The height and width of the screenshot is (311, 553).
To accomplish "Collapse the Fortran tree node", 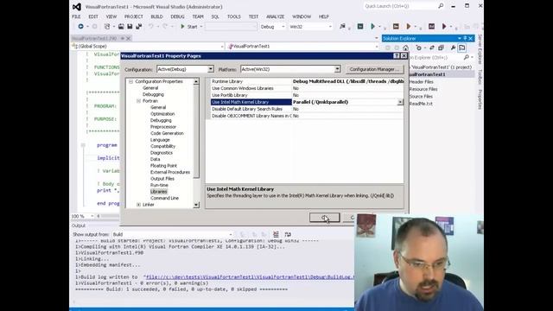I will tap(138, 101).
